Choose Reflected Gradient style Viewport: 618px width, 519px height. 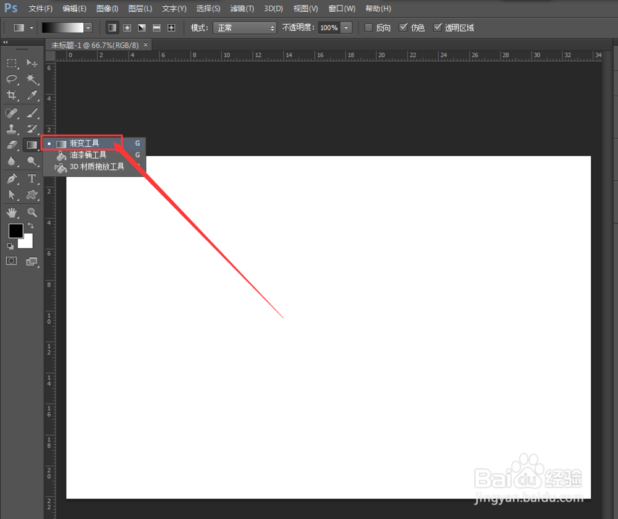point(156,28)
